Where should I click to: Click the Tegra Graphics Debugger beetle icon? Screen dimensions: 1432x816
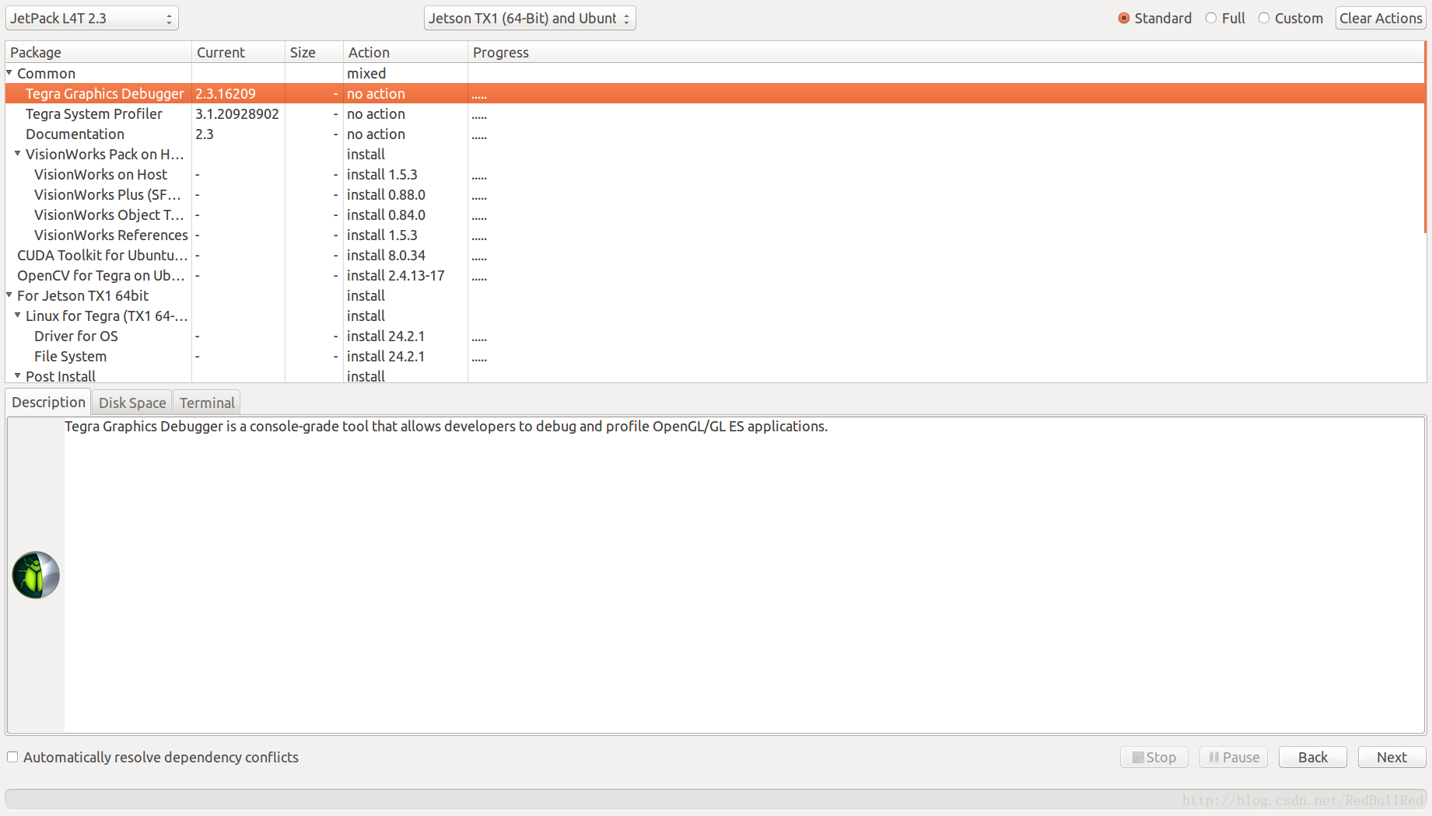coord(36,575)
